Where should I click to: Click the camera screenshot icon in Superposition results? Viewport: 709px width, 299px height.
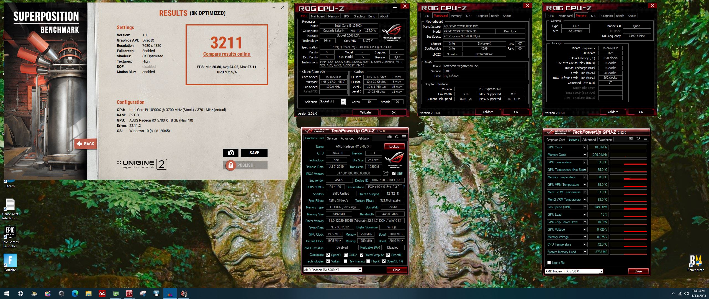(231, 153)
